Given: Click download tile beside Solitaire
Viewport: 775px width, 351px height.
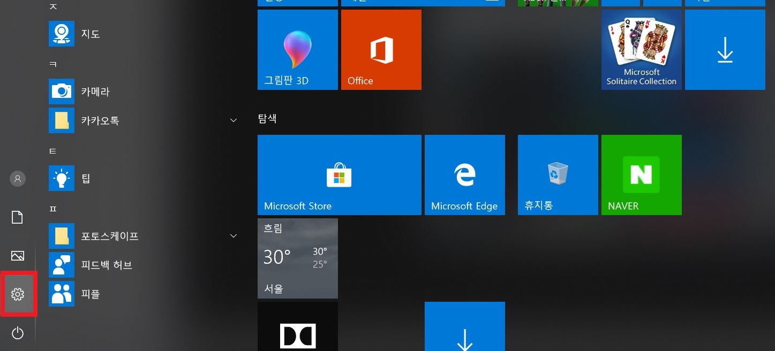Looking at the screenshot, I should tap(725, 50).
